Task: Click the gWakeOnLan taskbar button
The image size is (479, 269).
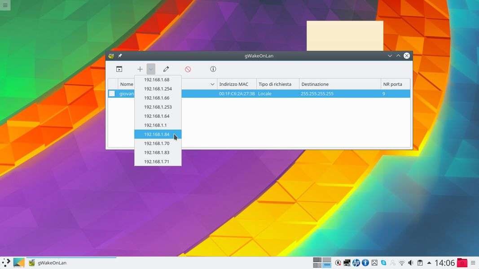Action: pyautogui.click(x=52, y=263)
